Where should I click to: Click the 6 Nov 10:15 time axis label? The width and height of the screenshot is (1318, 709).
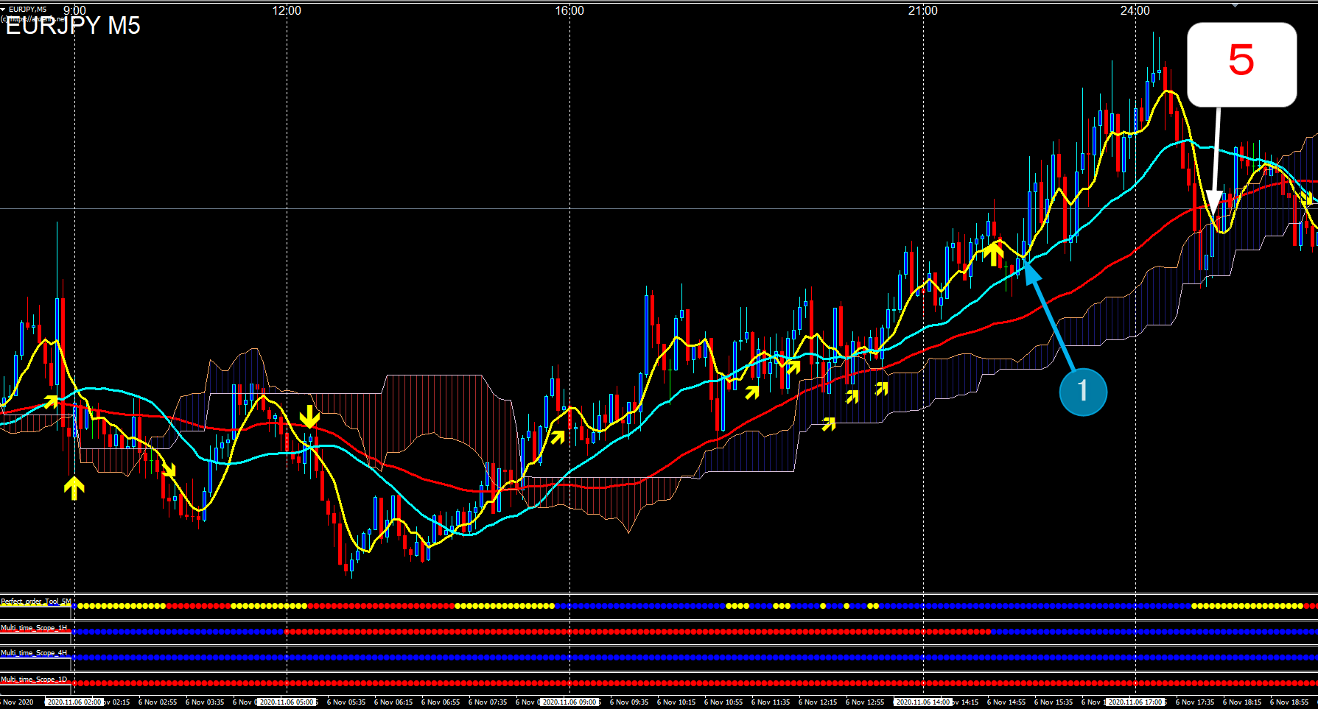click(676, 702)
